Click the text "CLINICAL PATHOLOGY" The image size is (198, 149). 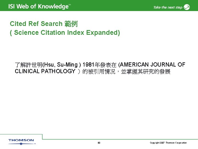[45, 71]
